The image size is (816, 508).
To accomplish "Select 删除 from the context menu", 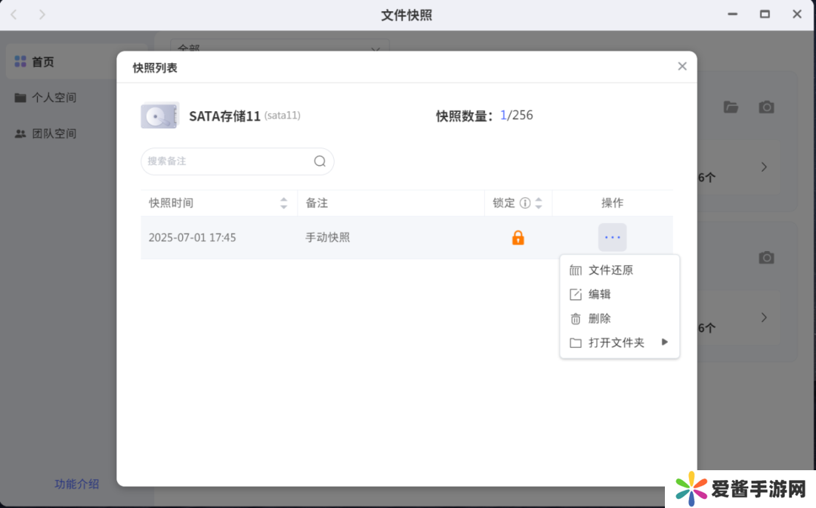I will pos(599,318).
